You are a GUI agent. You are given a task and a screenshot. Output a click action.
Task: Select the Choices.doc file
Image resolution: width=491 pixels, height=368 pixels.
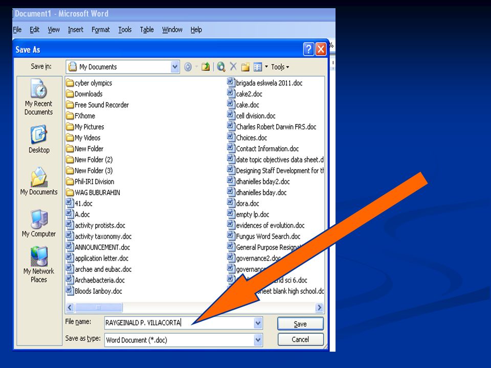click(x=247, y=137)
